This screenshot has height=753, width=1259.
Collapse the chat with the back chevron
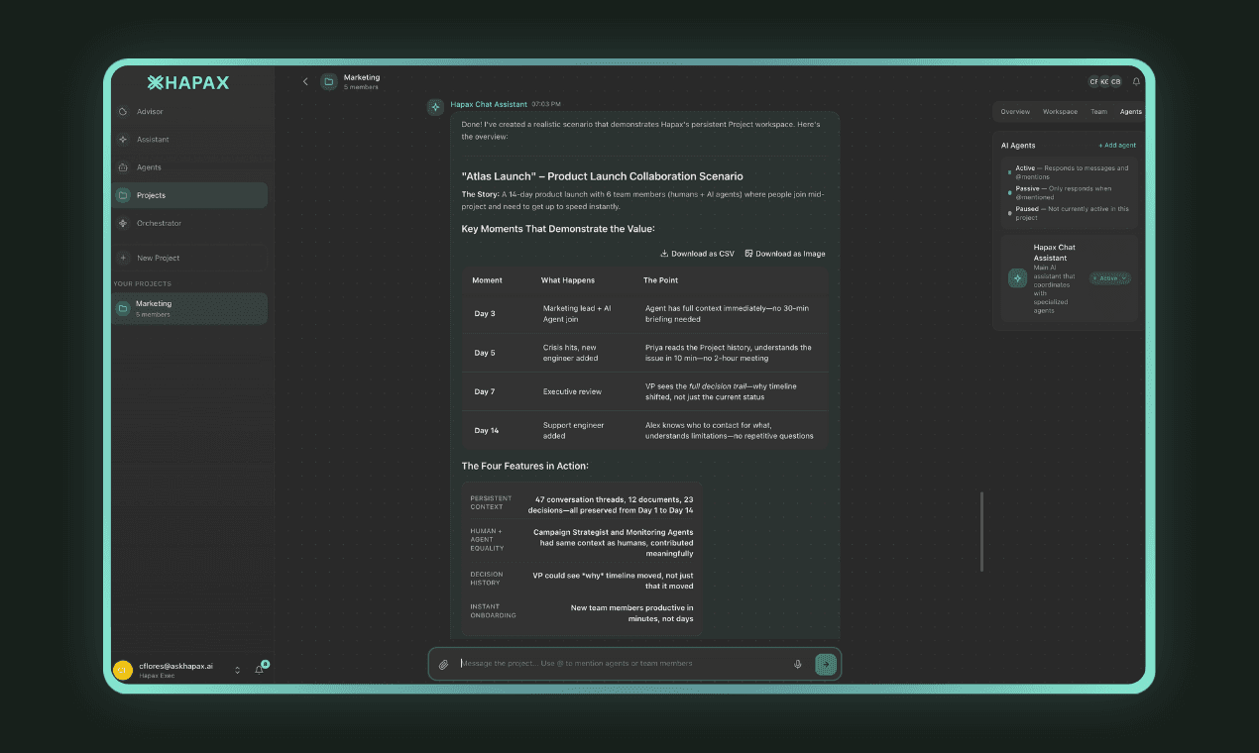pyautogui.click(x=305, y=81)
